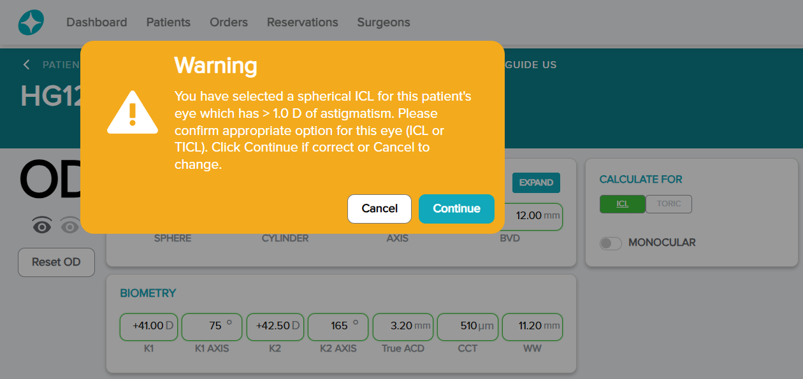This screenshot has width=803, height=379.
Task: Click the star logo icon
Action: [31, 23]
